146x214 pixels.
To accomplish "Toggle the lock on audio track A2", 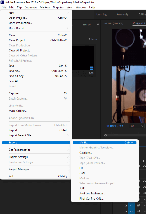I will click(125, 205).
